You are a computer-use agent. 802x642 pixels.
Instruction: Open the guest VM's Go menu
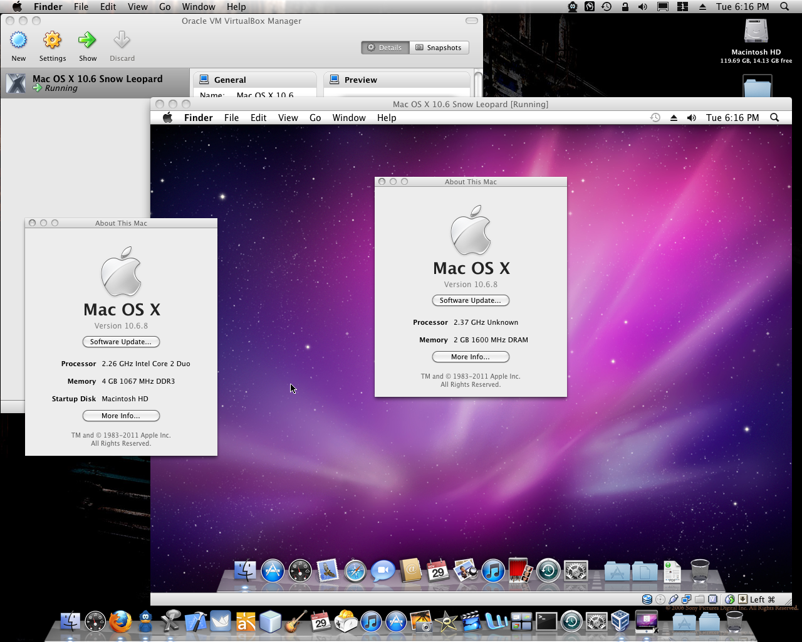point(315,118)
